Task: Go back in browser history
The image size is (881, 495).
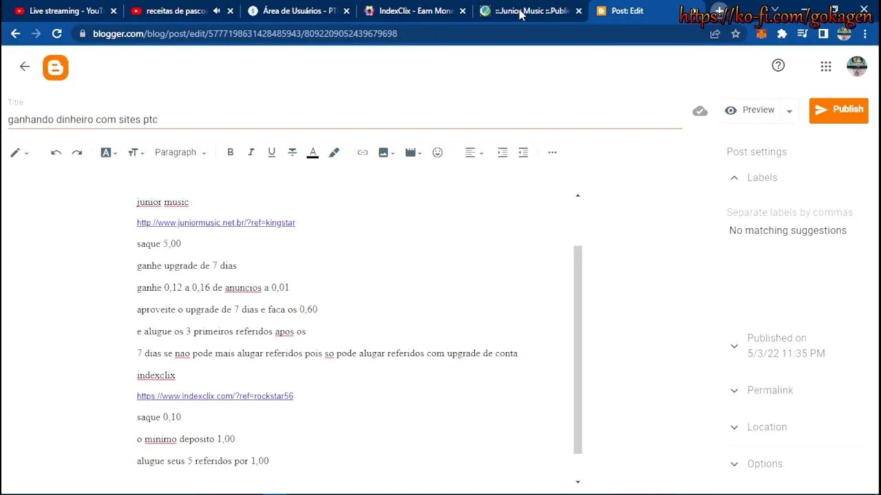Action: [x=15, y=34]
